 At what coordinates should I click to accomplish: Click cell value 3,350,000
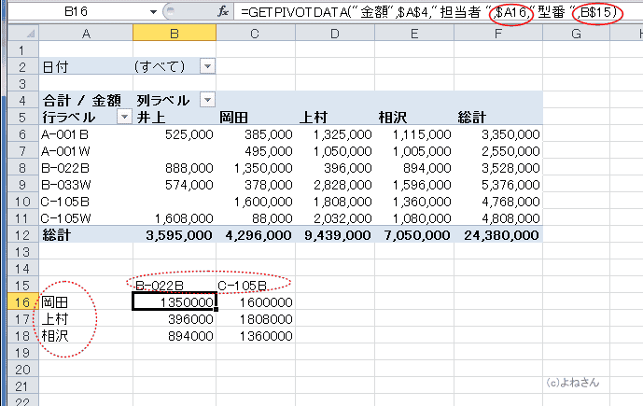510,134
